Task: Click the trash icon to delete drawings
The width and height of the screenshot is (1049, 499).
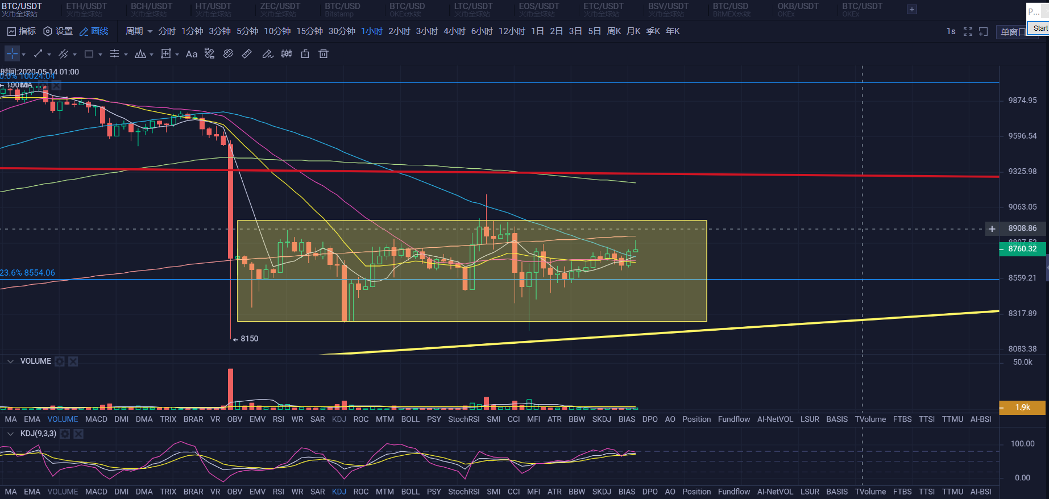Action: coord(324,54)
